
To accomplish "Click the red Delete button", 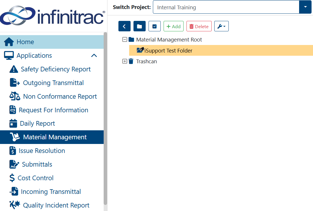I will point(199,26).
